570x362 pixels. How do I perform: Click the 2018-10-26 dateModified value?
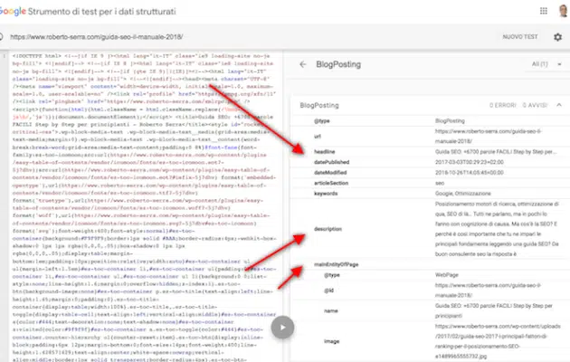tap(470, 173)
